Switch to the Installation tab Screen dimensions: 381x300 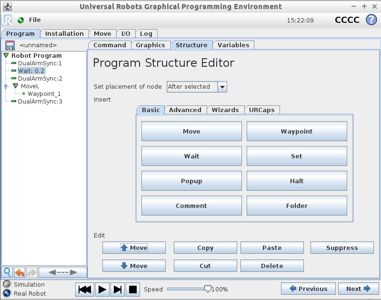64,33
